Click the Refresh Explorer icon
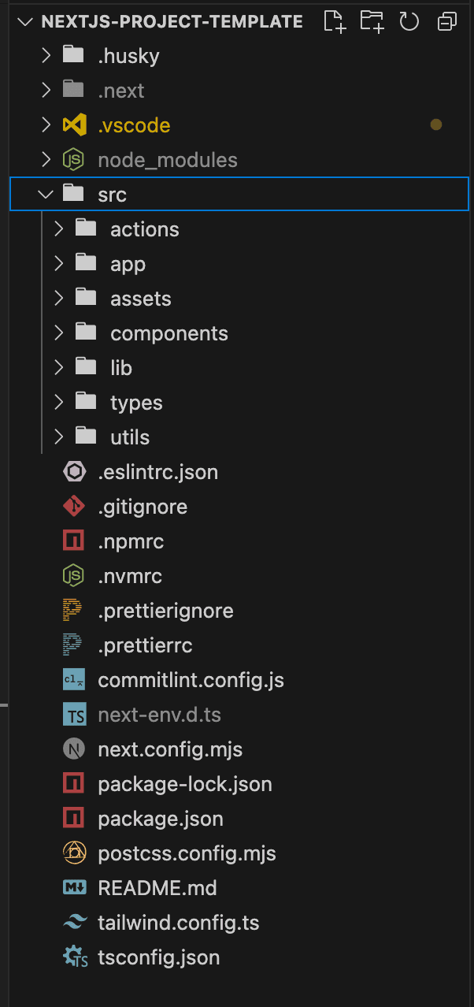The image size is (474, 1007). point(409,21)
